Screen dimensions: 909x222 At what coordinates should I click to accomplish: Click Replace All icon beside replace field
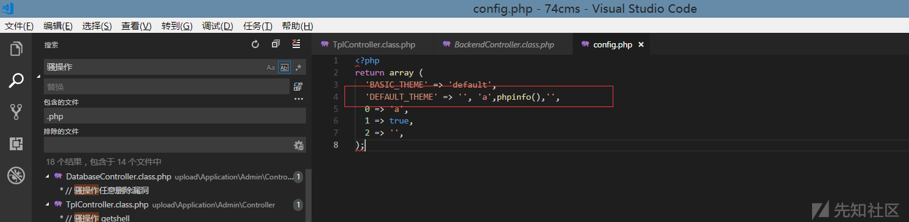point(298,86)
